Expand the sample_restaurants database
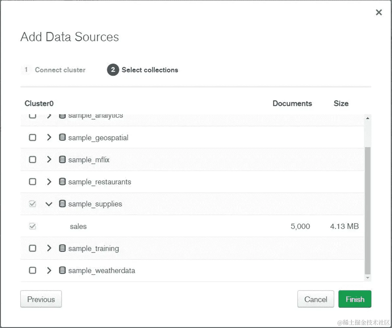This screenshot has width=392, height=328. (x=49, y=182)
